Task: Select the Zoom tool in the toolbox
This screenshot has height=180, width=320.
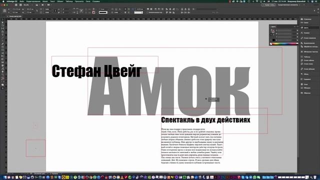Action: tap(2, 74)
